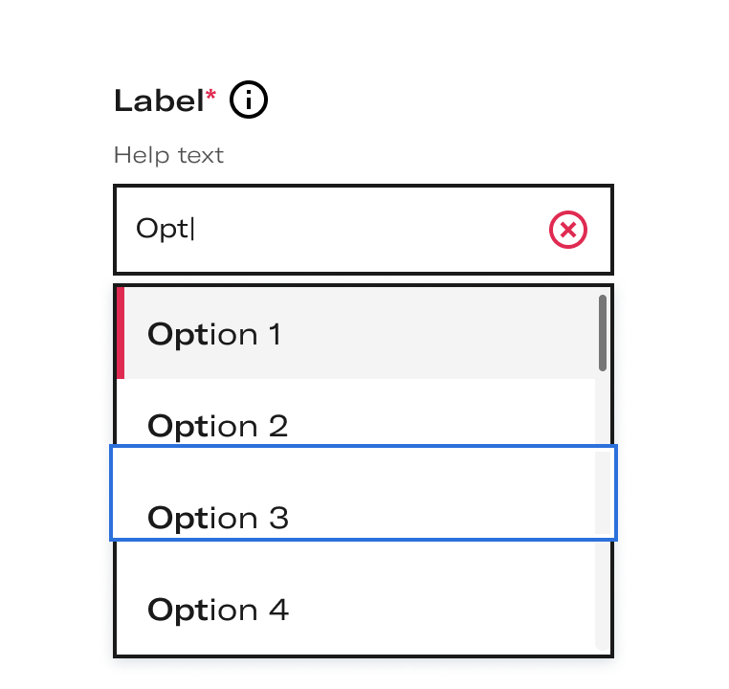Pick the focused Option 3 entry
729x689 pixels.
point(364,493)
